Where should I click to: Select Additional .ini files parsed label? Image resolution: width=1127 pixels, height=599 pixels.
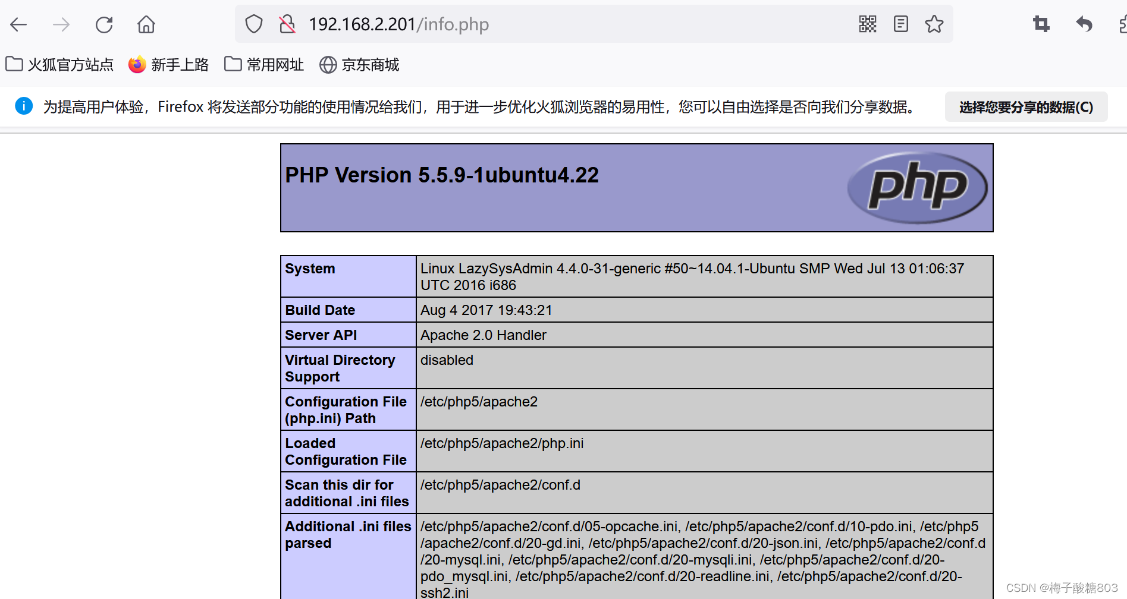pos(348,535)
